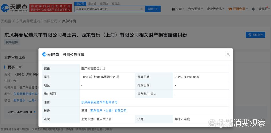Open defendant link 西东音乐（上海）有限公司 in dialog
The image size is (271, 133).
108,111
